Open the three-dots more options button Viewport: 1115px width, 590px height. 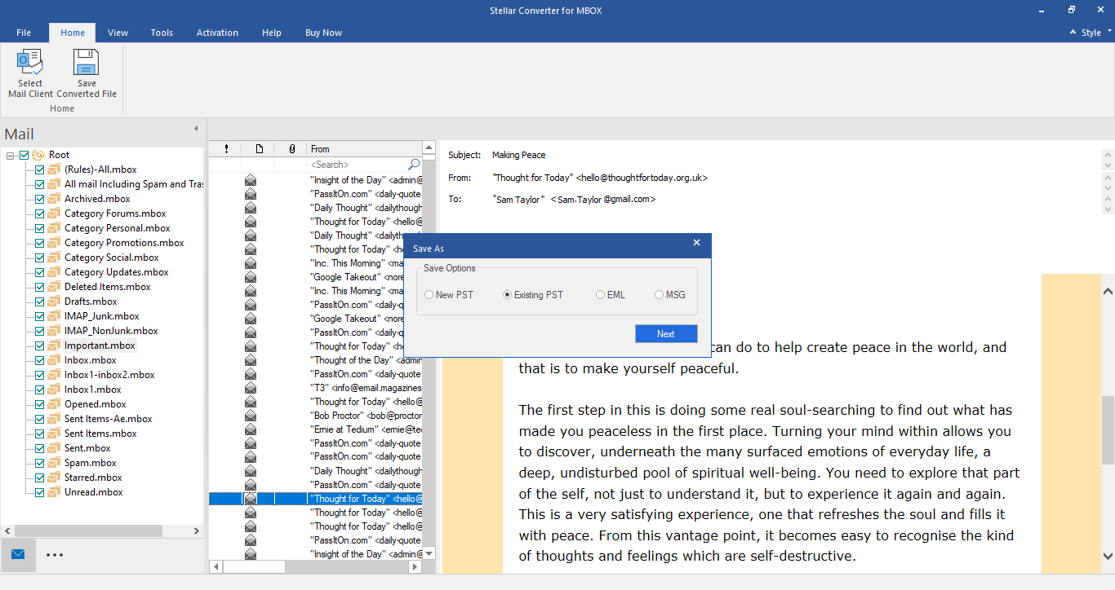click(55, 555)
